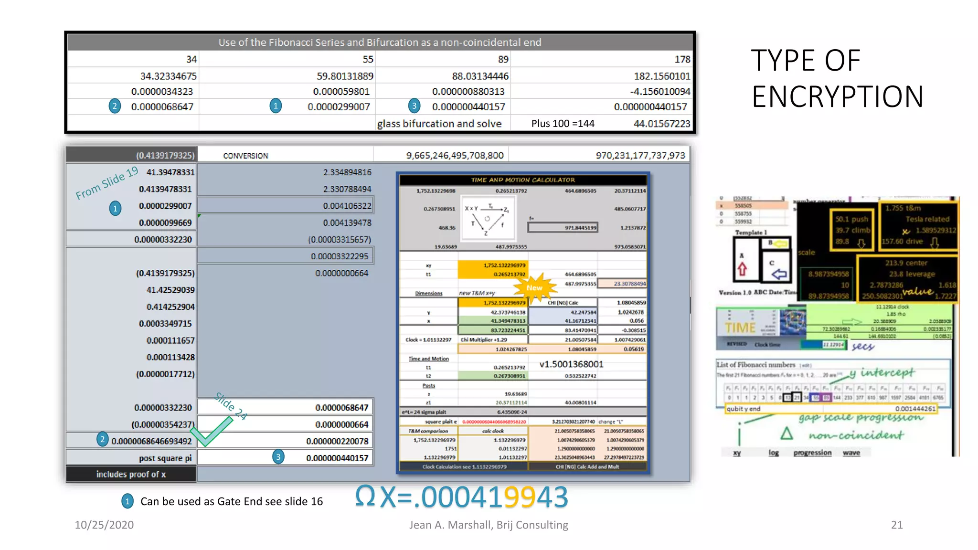Click the v1.5001368001 version text
Image resolution: width=978 pixels, height=550 pixels.
pos(571,364)
